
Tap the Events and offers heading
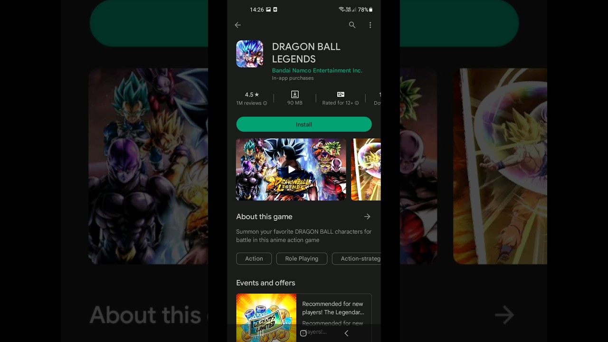coord(266,283)
